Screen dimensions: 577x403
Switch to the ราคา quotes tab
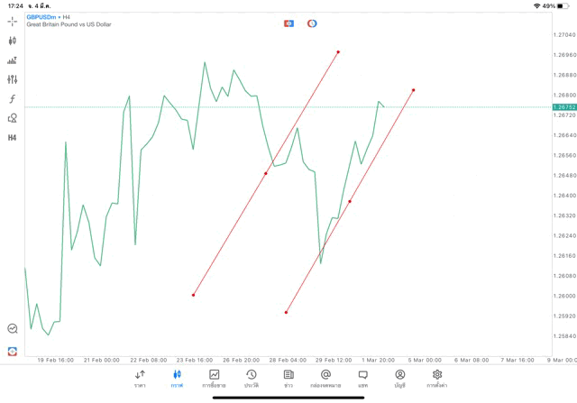140,378
